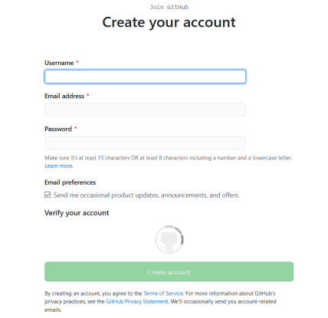The height and width of the screenshot is (318, 328).
Task: Open the GitHub Privacy Statement link
Action: tap(137, 301)
